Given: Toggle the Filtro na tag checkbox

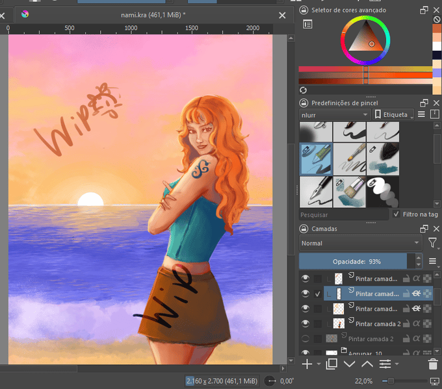Looking at the screenshot, I should click(396, 214).
